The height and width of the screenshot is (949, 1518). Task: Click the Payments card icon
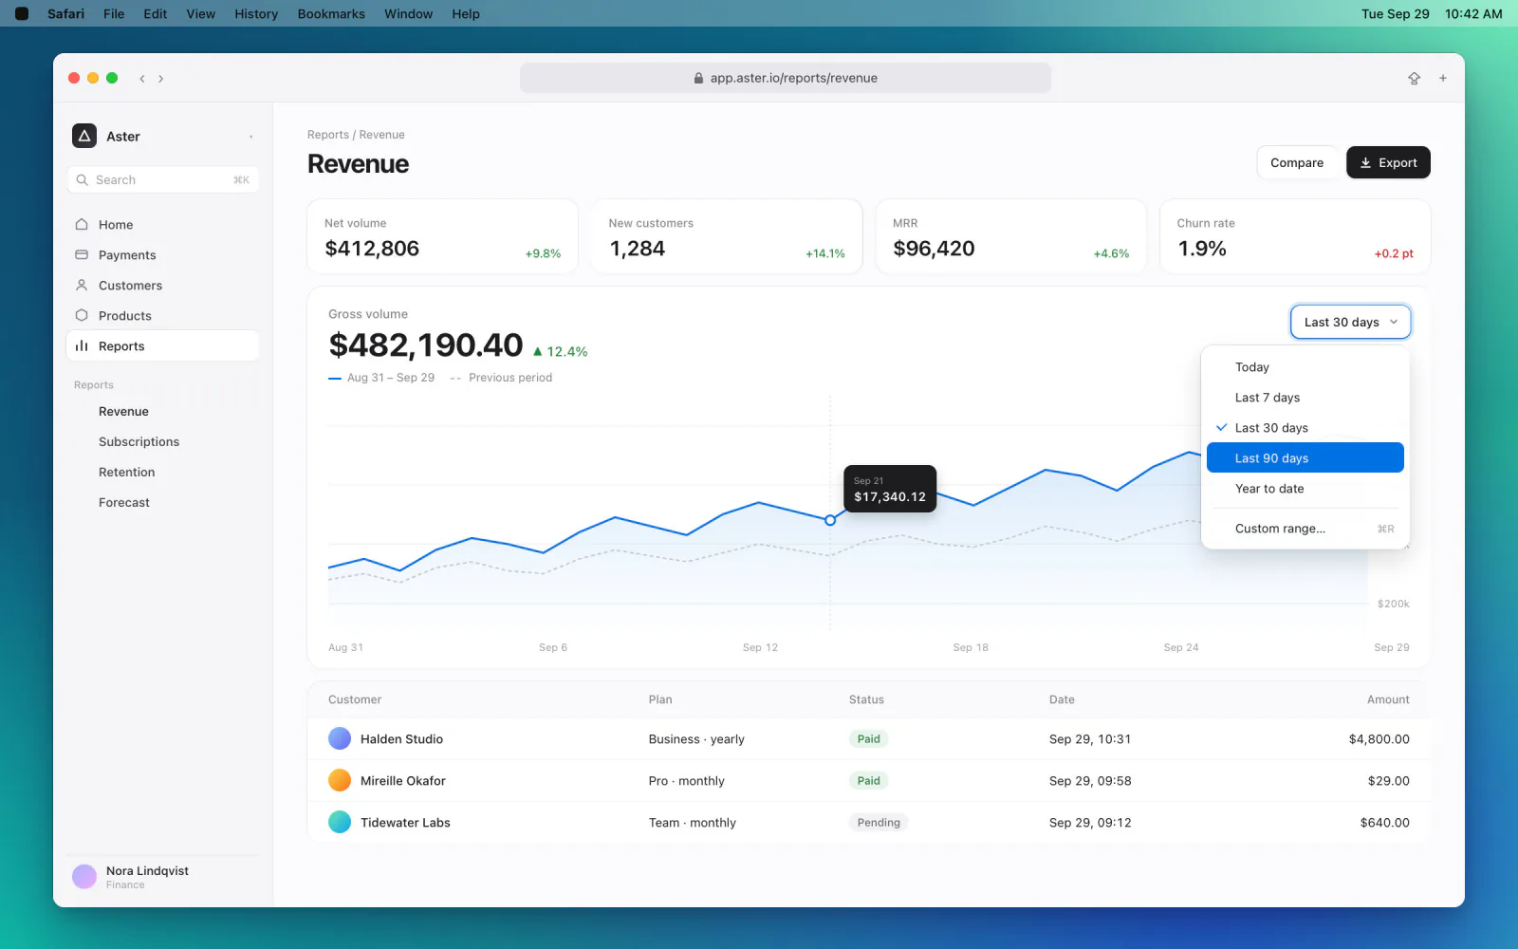click(82, 255)
